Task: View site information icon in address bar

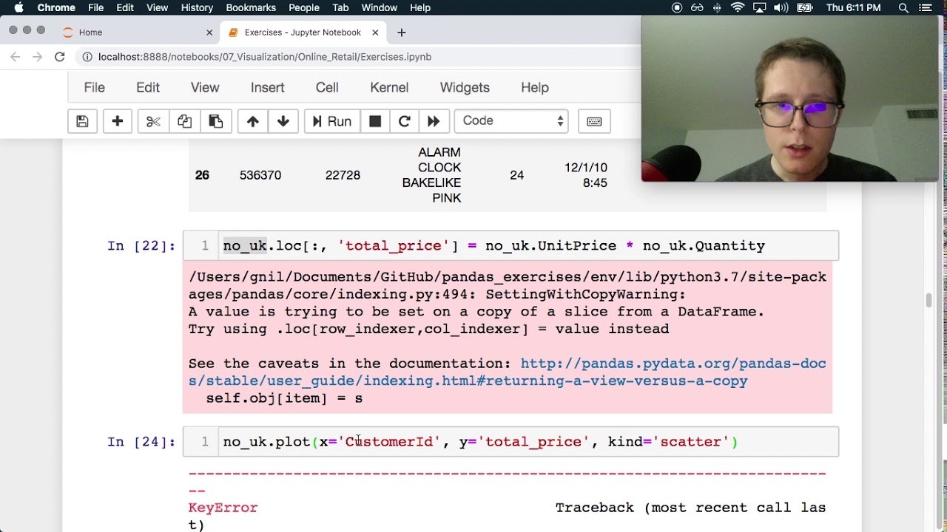Action: (87, 57)
